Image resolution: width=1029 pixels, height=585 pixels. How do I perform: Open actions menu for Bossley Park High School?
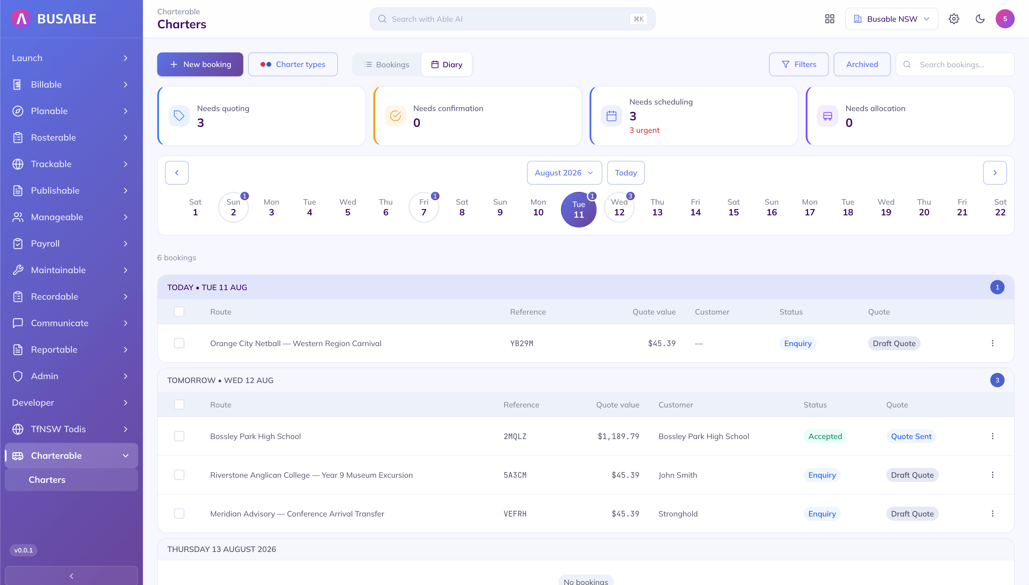tap(992, 436)
